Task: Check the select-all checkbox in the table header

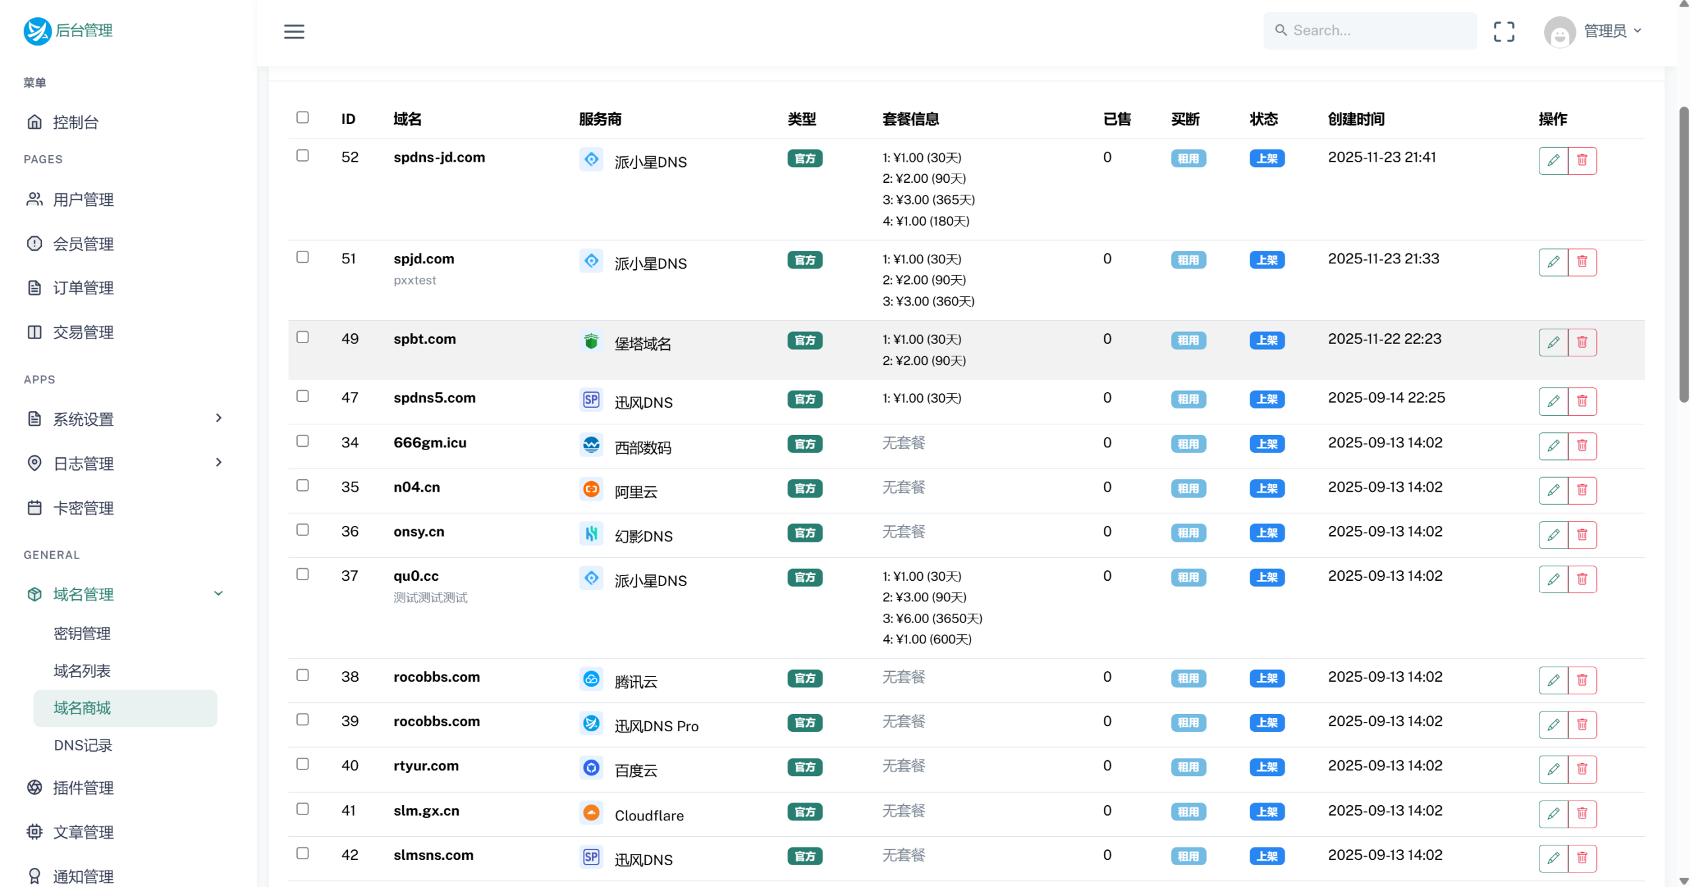Action: coord(303,117)
